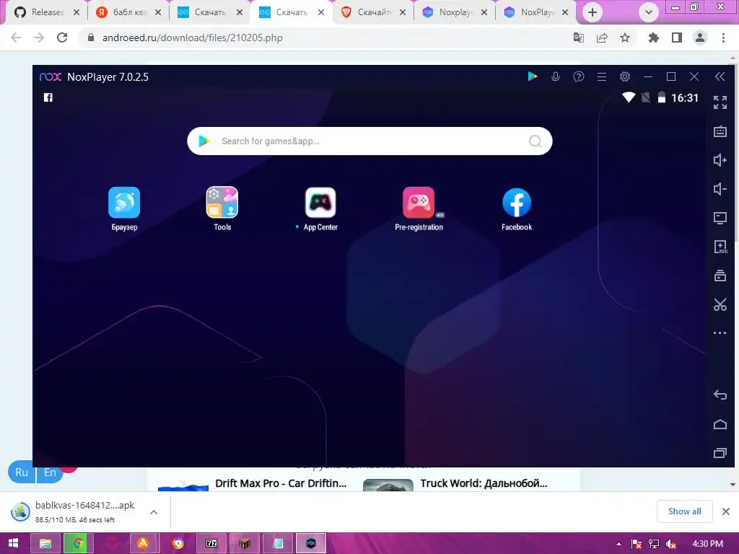The height and width of the screenshot is (554, 739).
Task: Close the first Скачать tab
Action: click(240, 12)
